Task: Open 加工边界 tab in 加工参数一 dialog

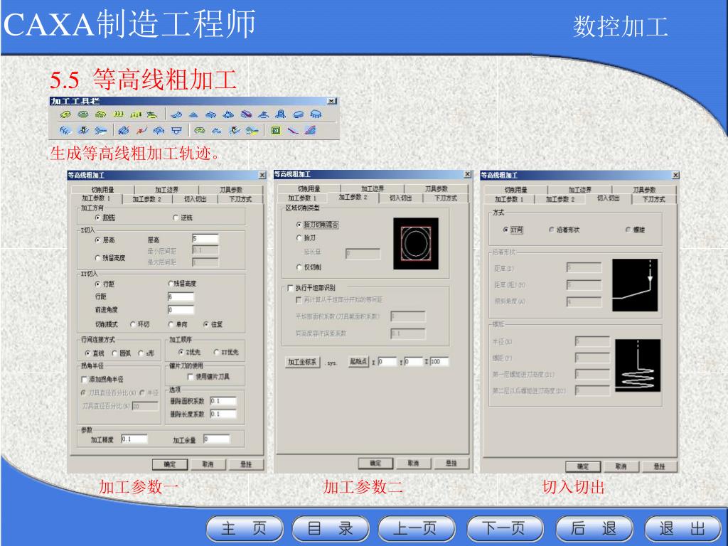Action: tap(166, 189)
